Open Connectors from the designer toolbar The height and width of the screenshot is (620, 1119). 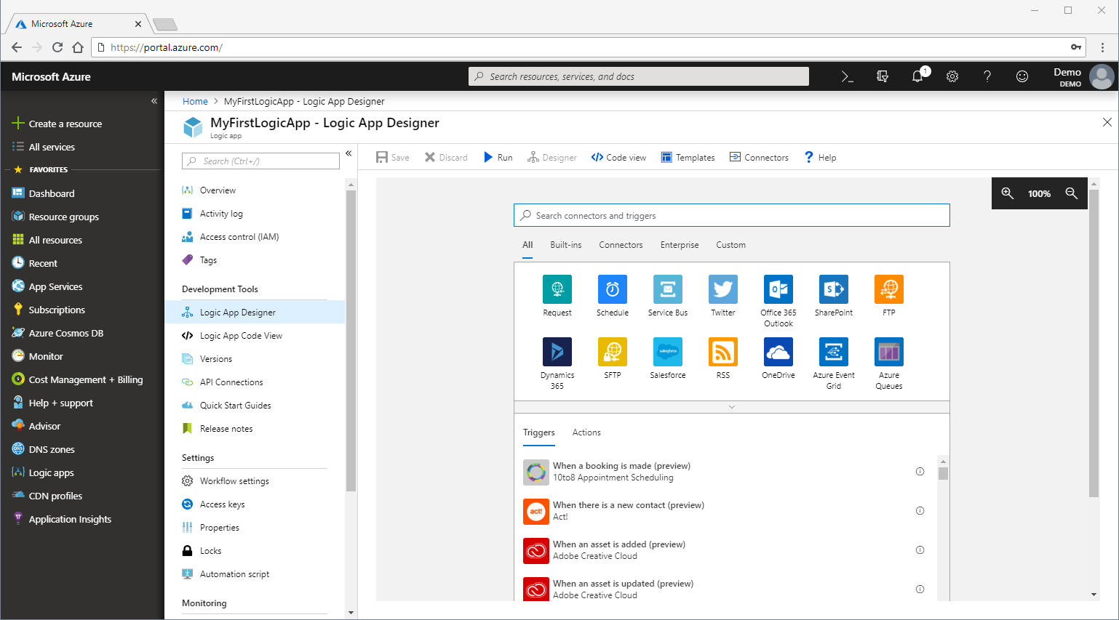click(759, 158)
